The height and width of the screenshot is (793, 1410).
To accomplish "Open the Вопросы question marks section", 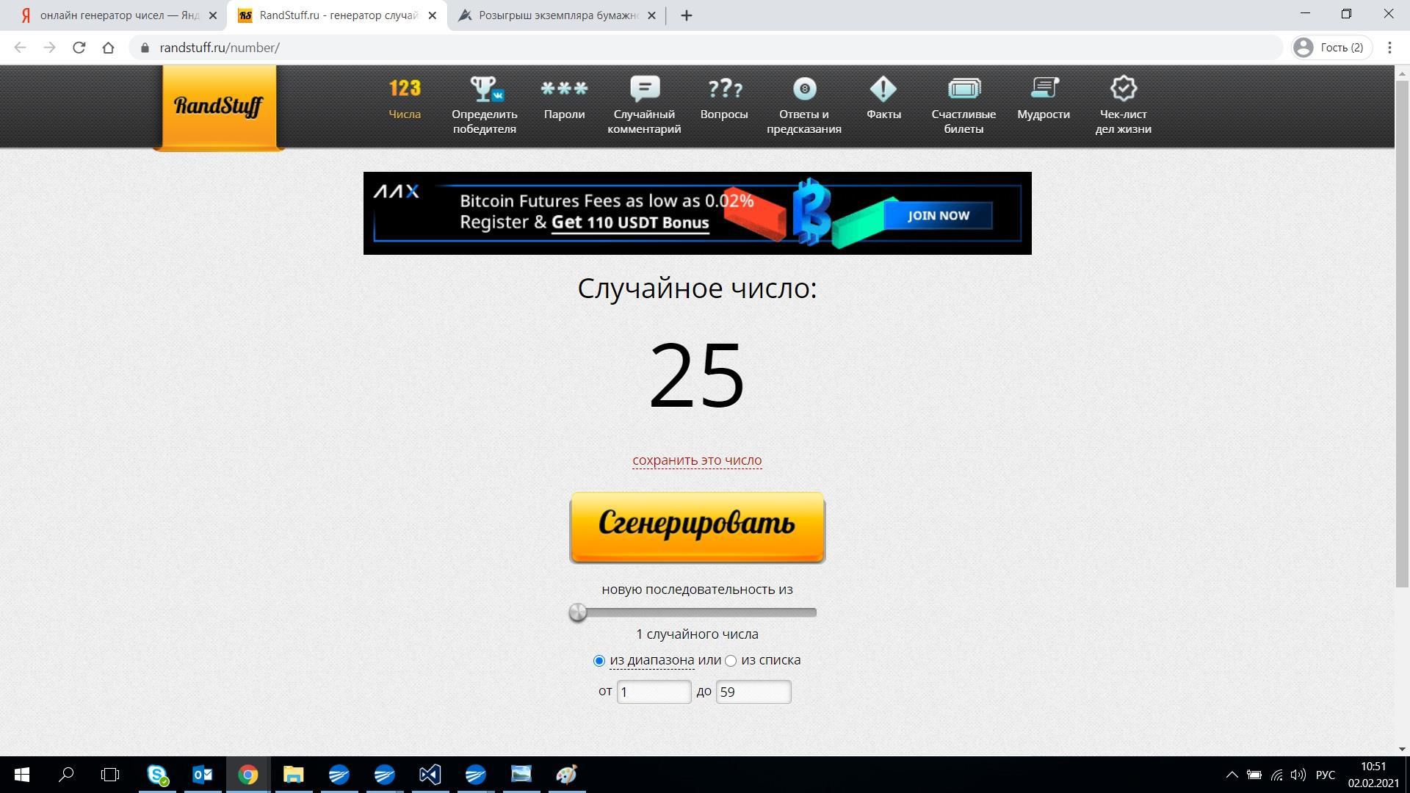I will coord(724,90).
